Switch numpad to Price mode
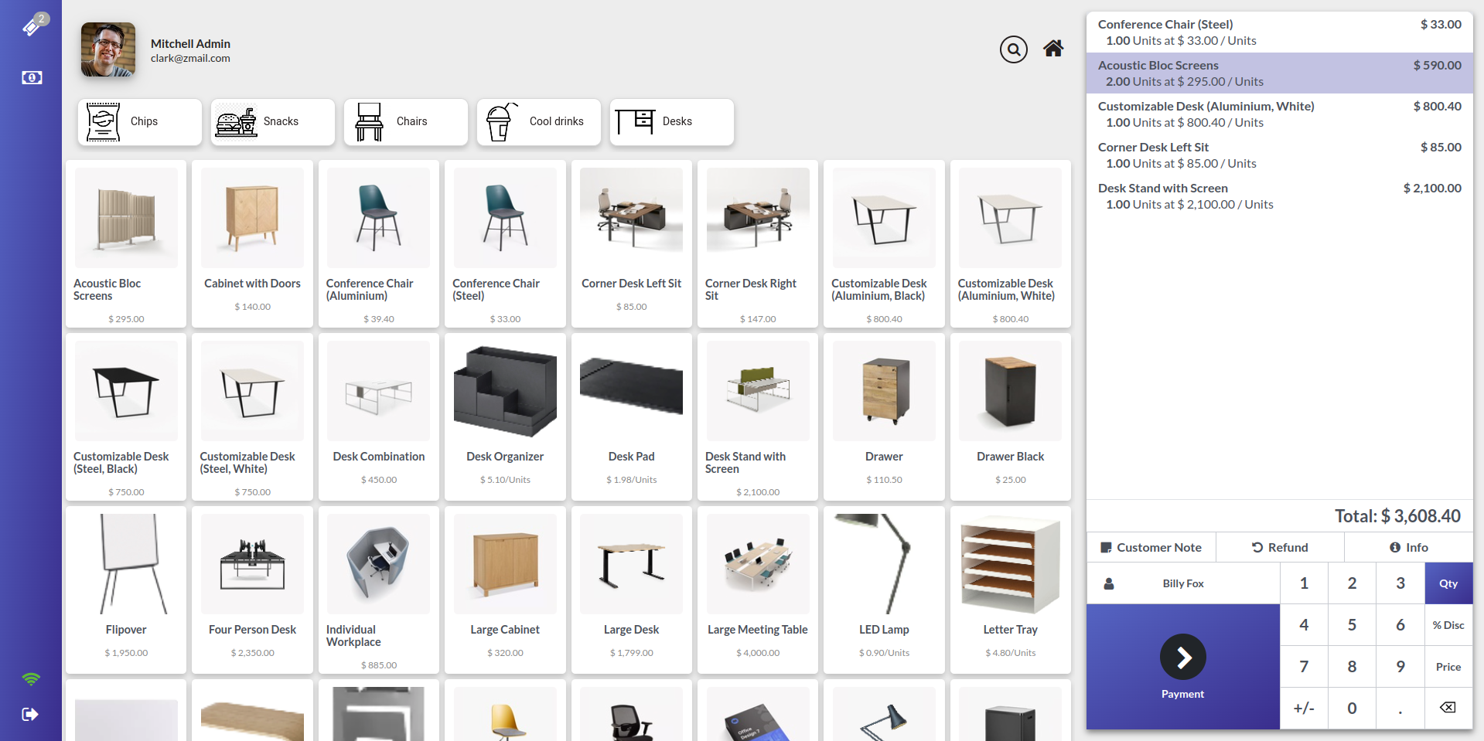This screenshot has width=1484, height=741. 1448,667
